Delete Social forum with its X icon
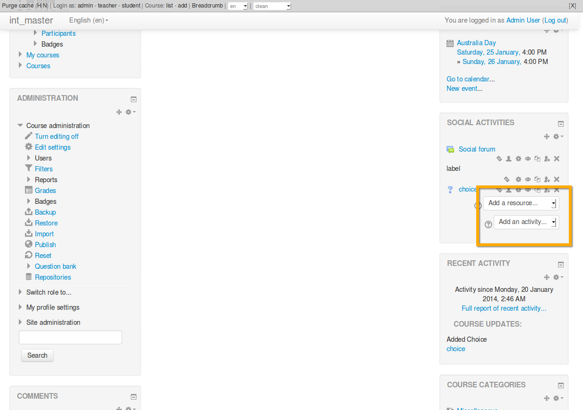 (557, 159)
